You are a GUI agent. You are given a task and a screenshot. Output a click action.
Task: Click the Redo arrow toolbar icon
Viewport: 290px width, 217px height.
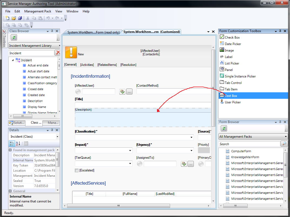57,18
